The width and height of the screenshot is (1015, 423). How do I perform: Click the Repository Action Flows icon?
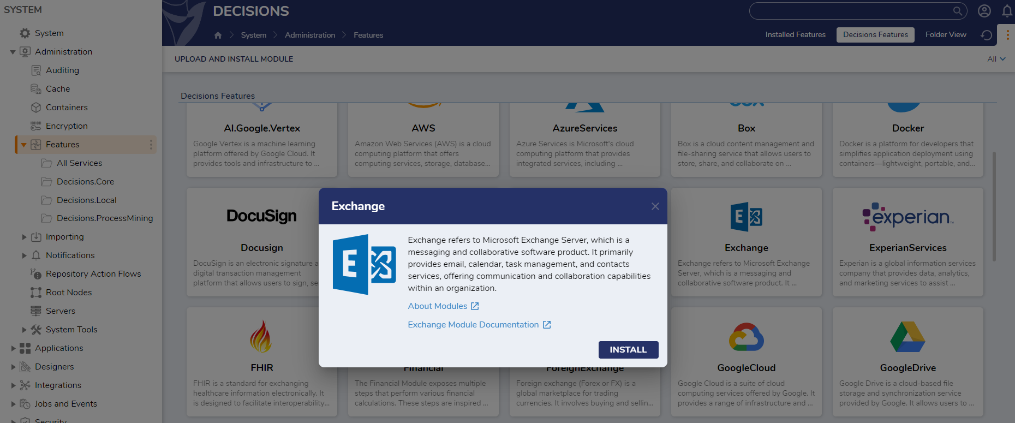[36, 274]
